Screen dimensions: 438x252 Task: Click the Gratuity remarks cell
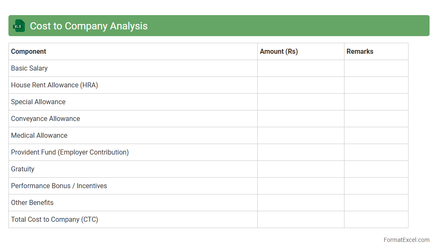tap(376, 169)
